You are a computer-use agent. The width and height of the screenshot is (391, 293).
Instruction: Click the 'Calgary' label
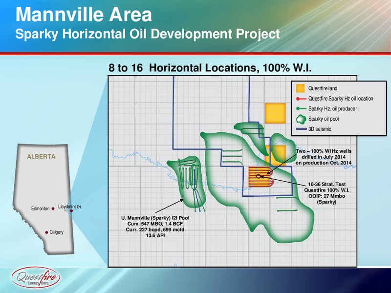point(56,232)
